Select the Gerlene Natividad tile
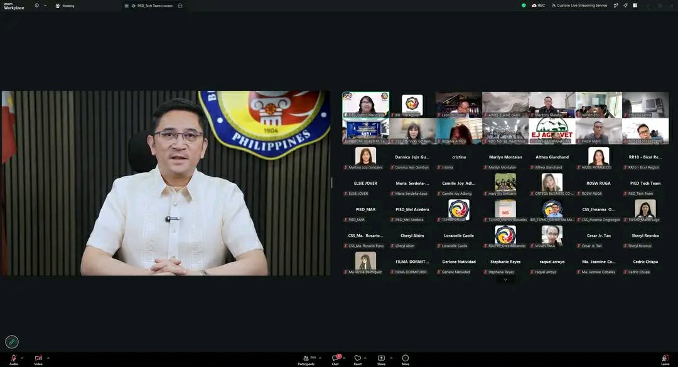678x367 pixels. tap(458, 263)
